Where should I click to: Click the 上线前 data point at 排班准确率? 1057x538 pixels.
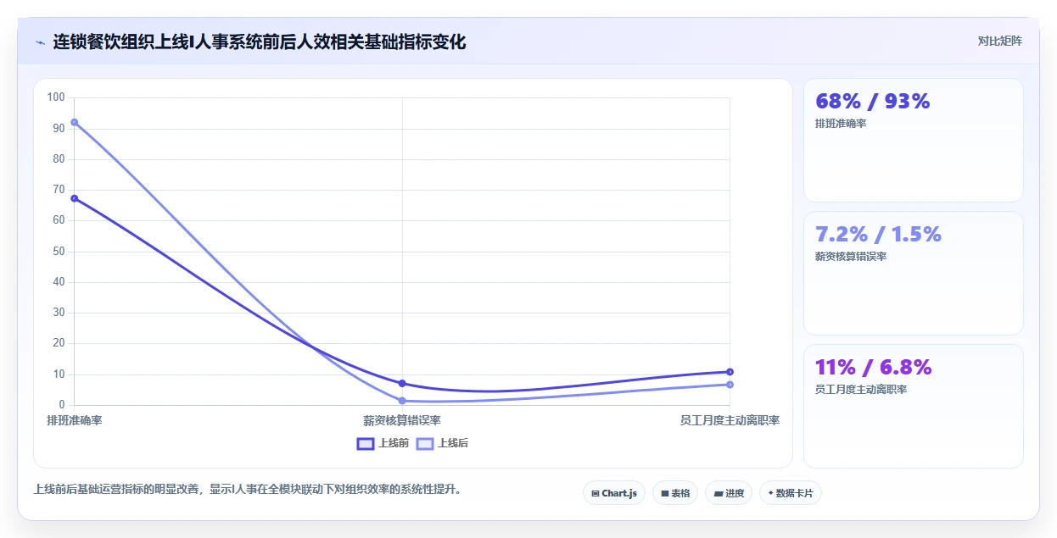tap(75, 198)
